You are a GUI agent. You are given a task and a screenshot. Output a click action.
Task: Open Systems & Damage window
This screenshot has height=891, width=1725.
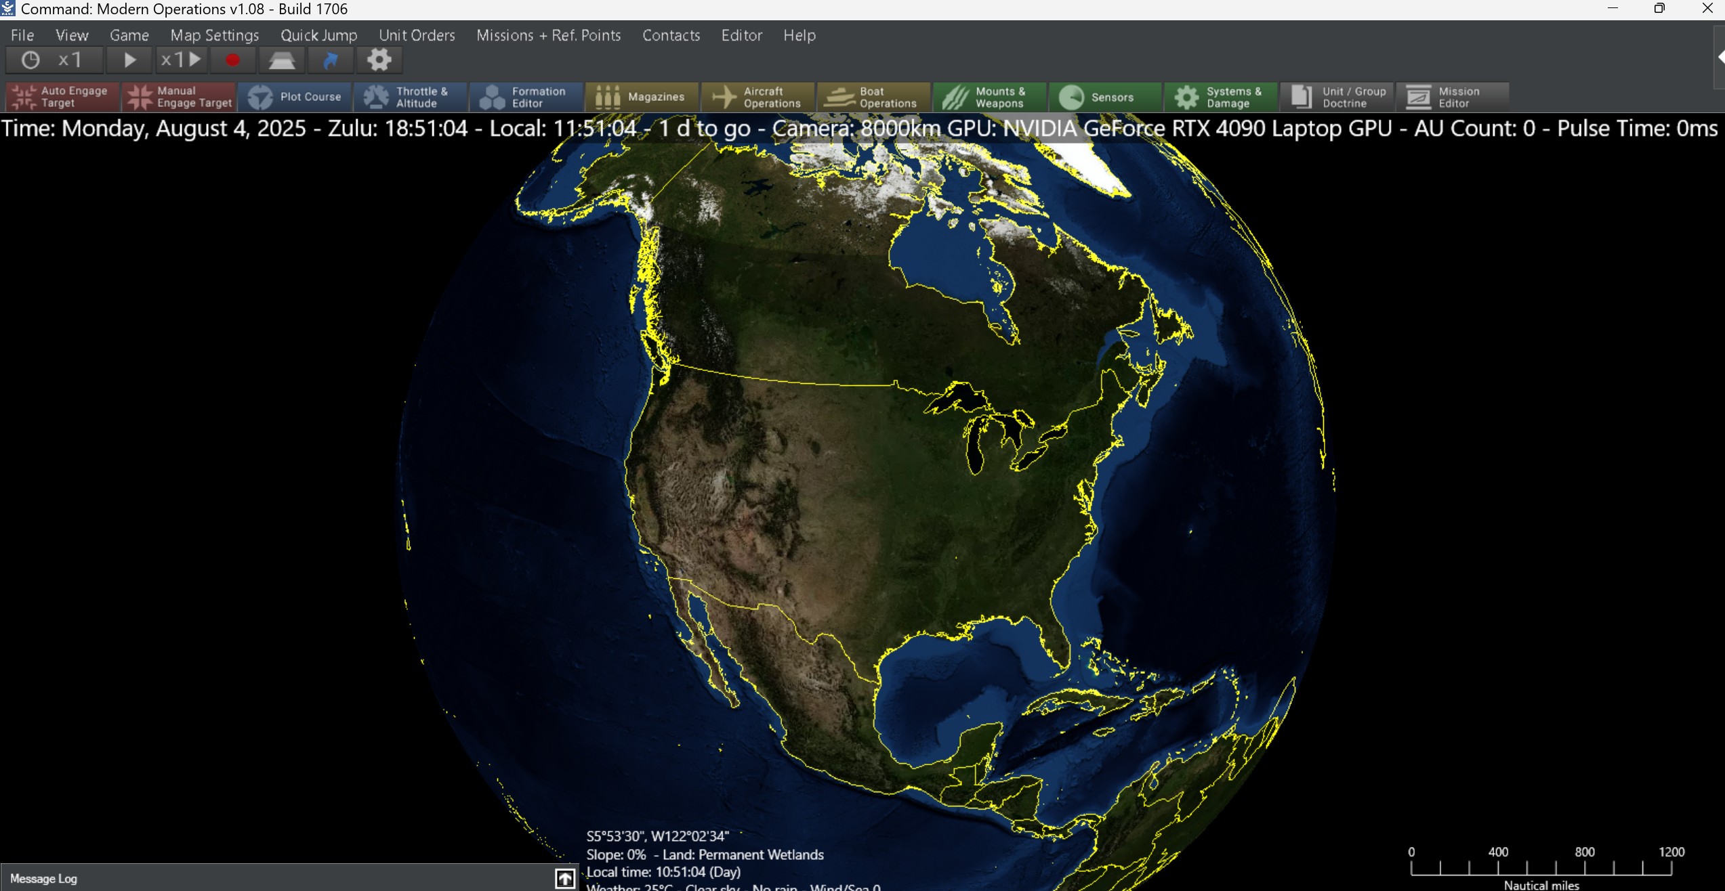[x=1222, y=97]
